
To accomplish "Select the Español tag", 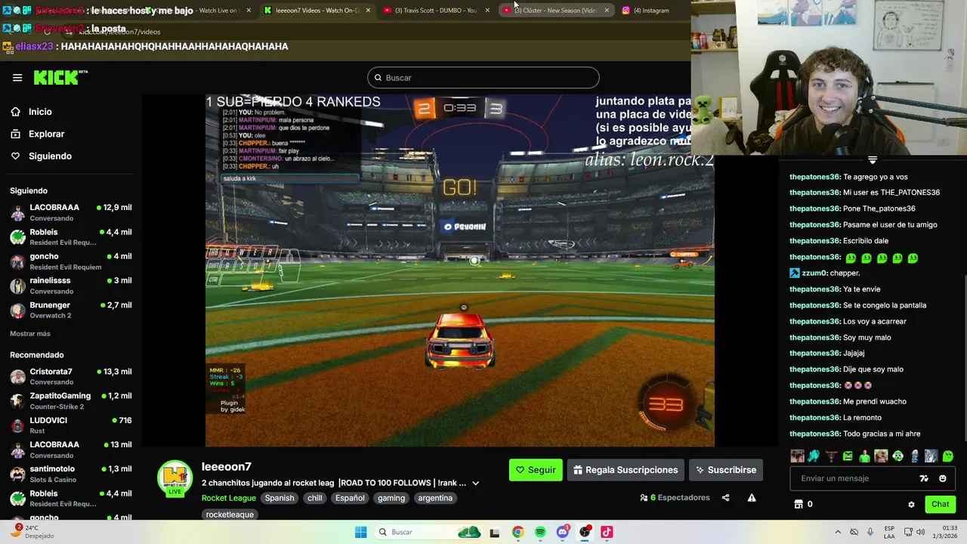I will pyautogui.click(x=350, y=498).
